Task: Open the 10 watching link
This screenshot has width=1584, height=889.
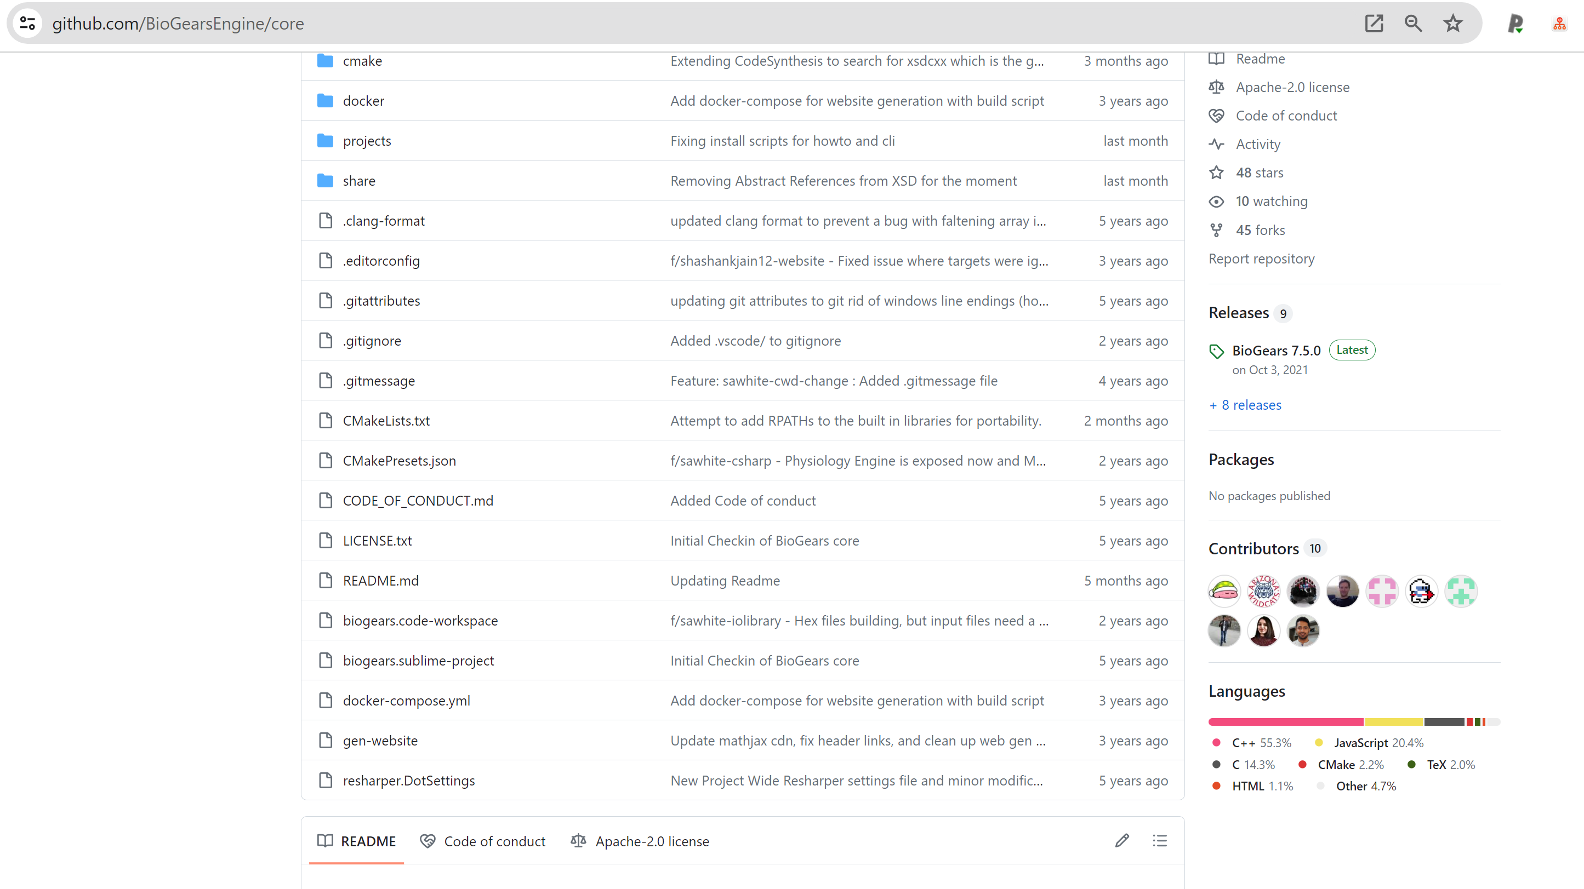Action: tap(1271, 202)
